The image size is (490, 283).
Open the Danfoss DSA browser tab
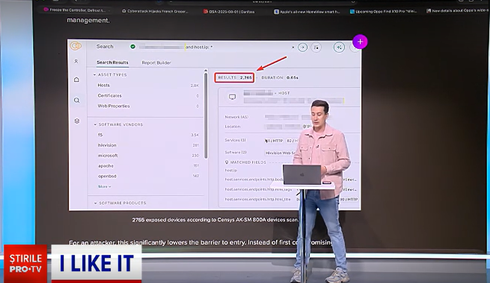coord(229,12)
